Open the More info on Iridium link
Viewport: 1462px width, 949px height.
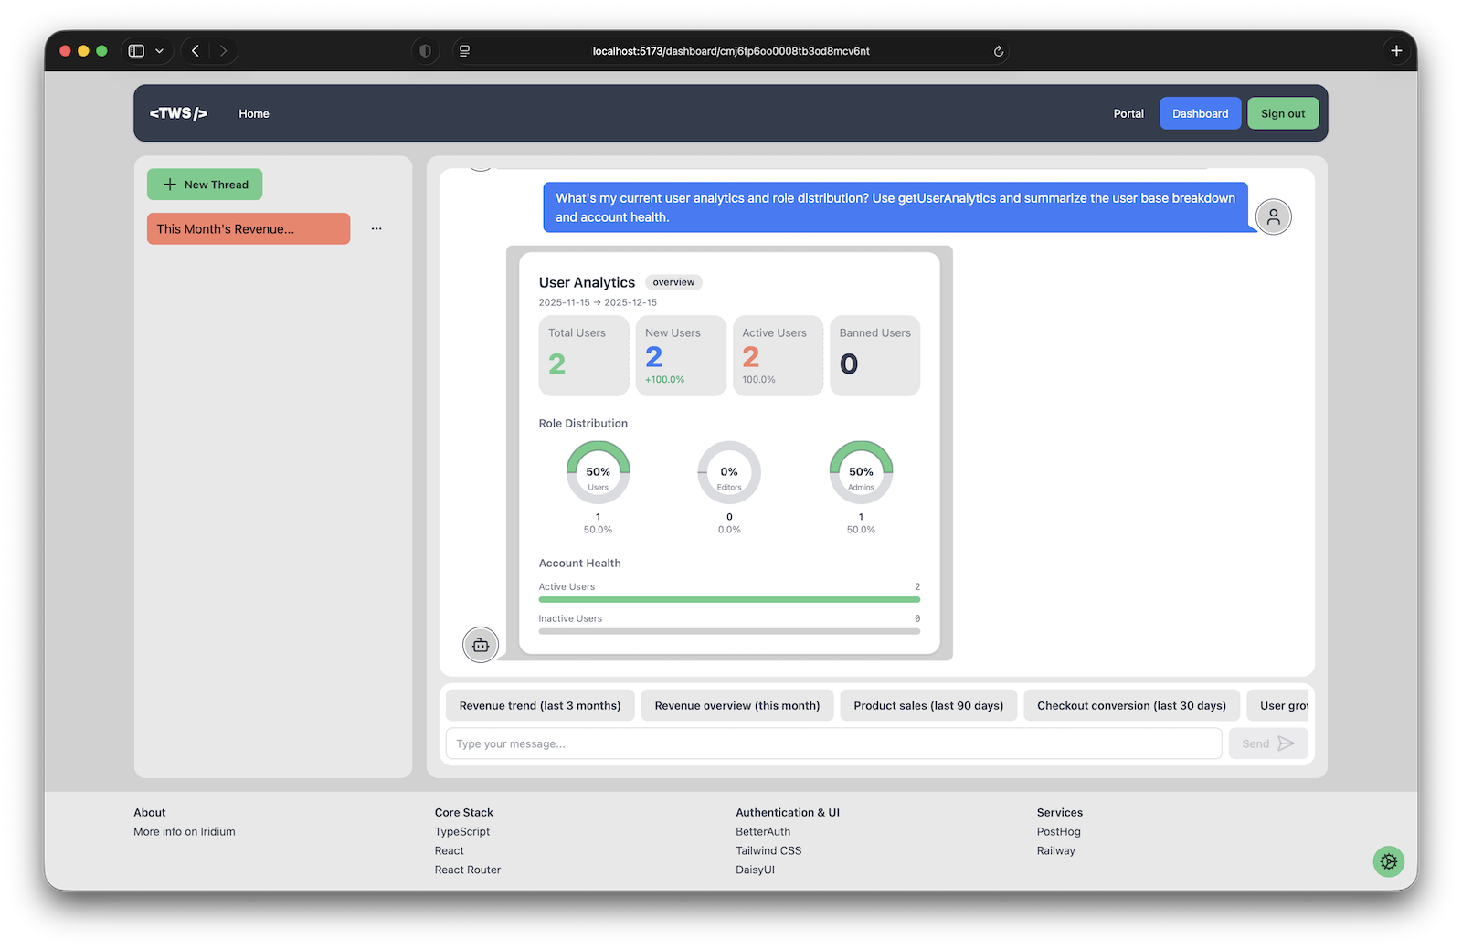pos(184,831)
